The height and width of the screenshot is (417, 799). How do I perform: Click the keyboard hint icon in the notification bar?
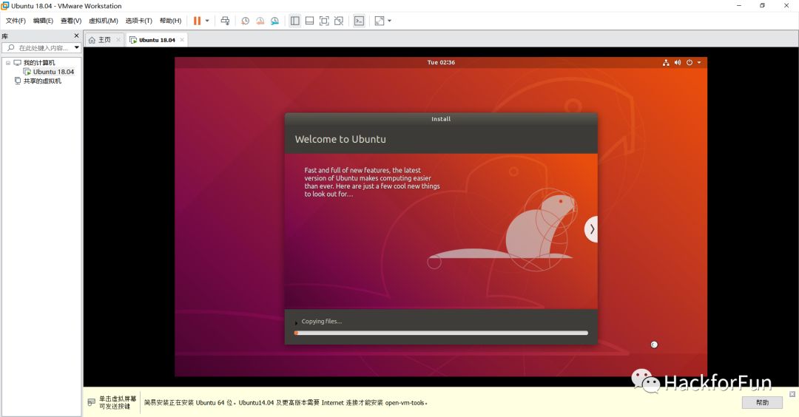(x=92, y=402)
